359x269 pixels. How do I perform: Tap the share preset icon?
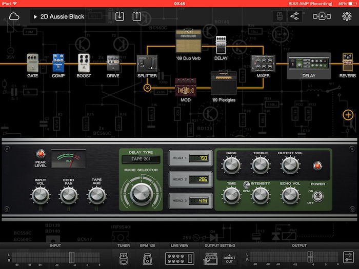tap(136, 16)
